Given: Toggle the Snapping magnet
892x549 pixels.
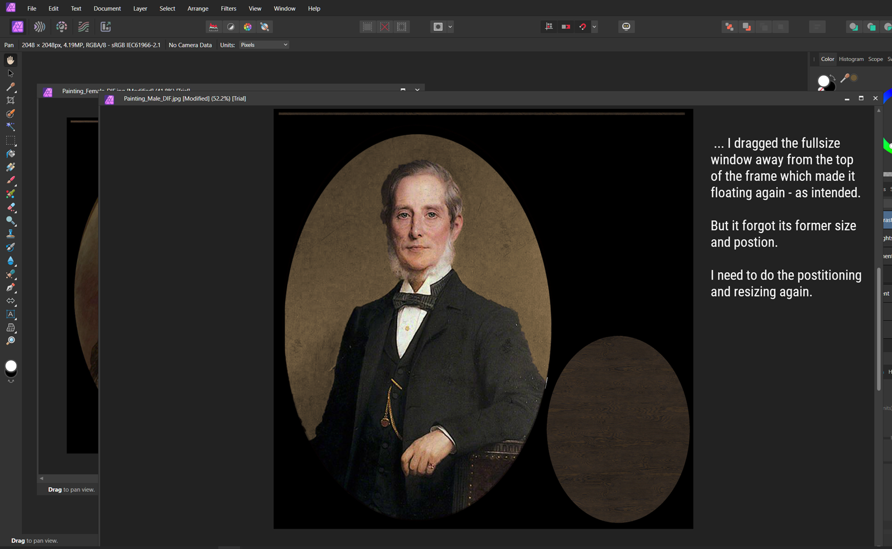Looking at the screenshot, I should (x=583, y=26).
